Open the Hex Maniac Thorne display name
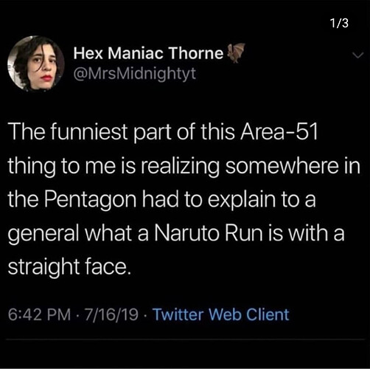The height and width of the screenshot is (369, 370). [x=148, y=53]
